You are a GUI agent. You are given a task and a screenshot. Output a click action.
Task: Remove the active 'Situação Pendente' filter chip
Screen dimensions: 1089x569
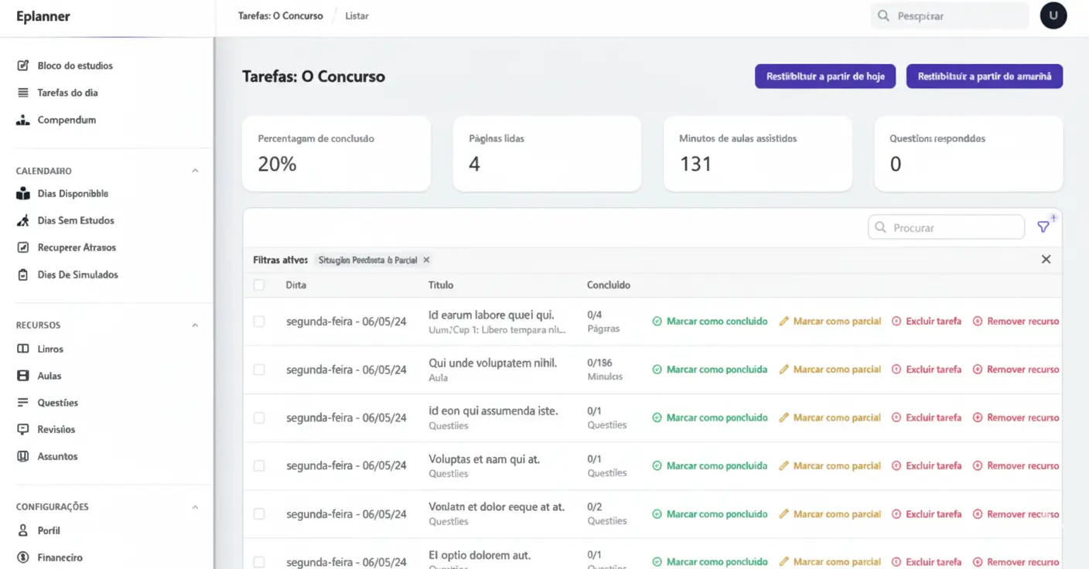[x=426, y=260]
